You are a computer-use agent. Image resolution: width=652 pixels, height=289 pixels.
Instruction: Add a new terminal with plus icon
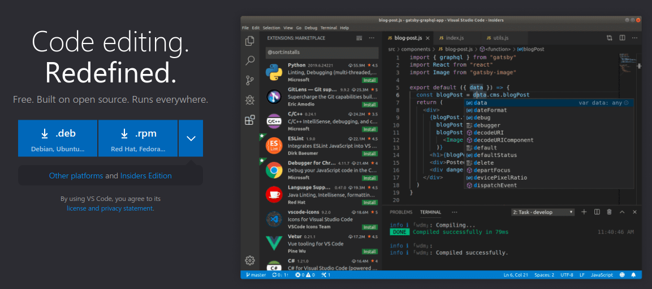point(584,212)
